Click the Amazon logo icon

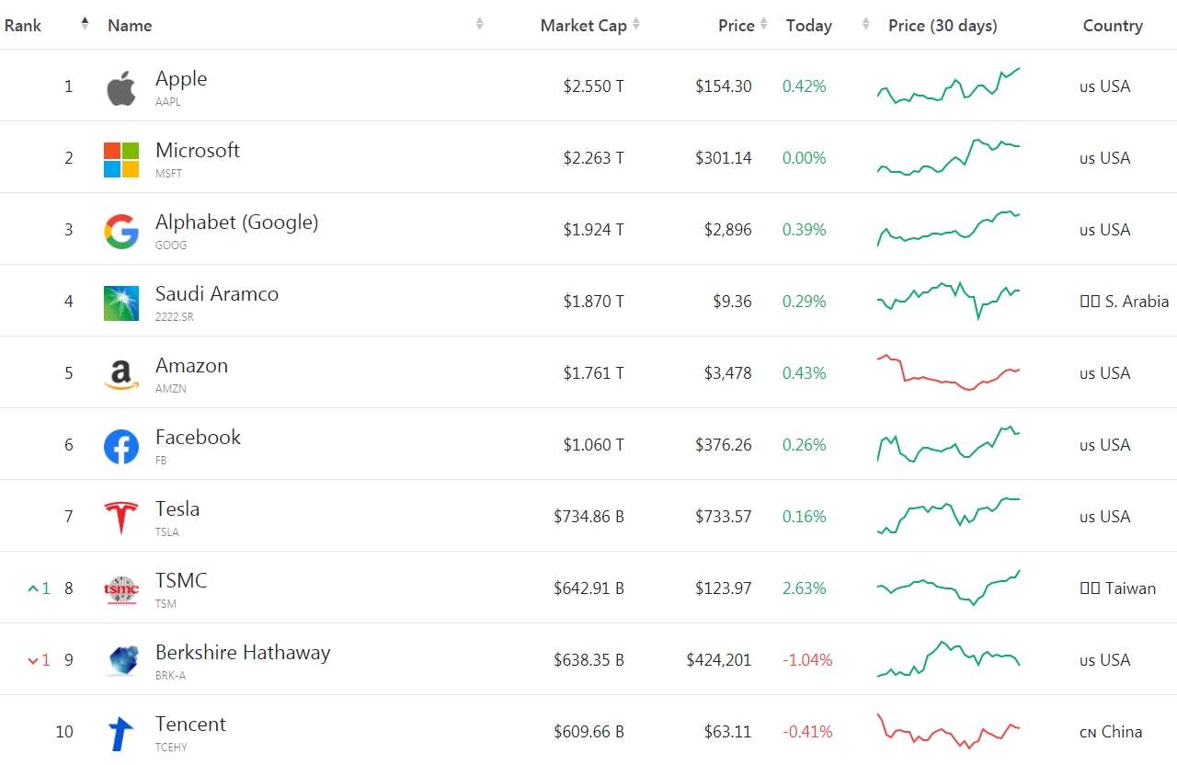click(121, 375)
